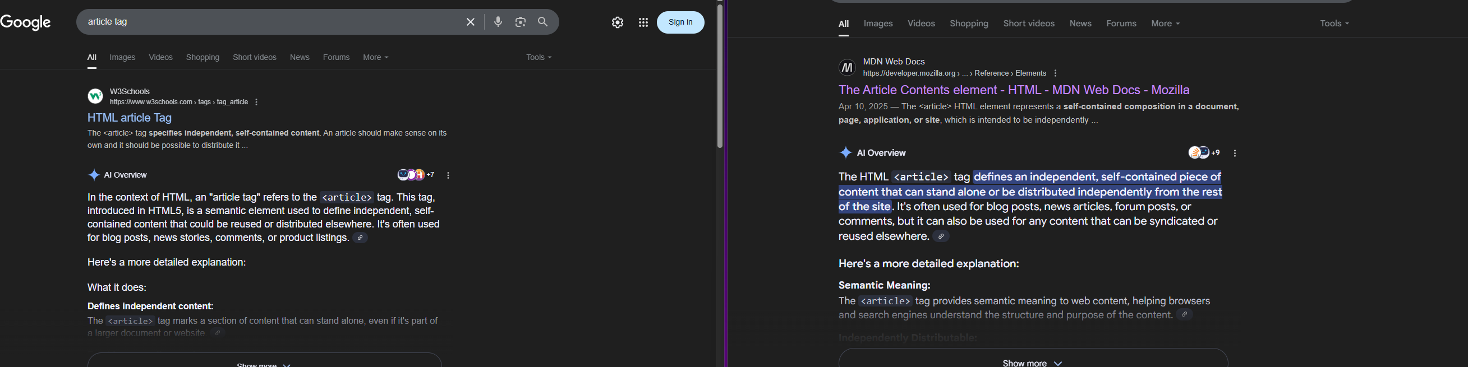Start voice search with microphone icon
This screenshot has height=367, width=1468.
(498, 22)
